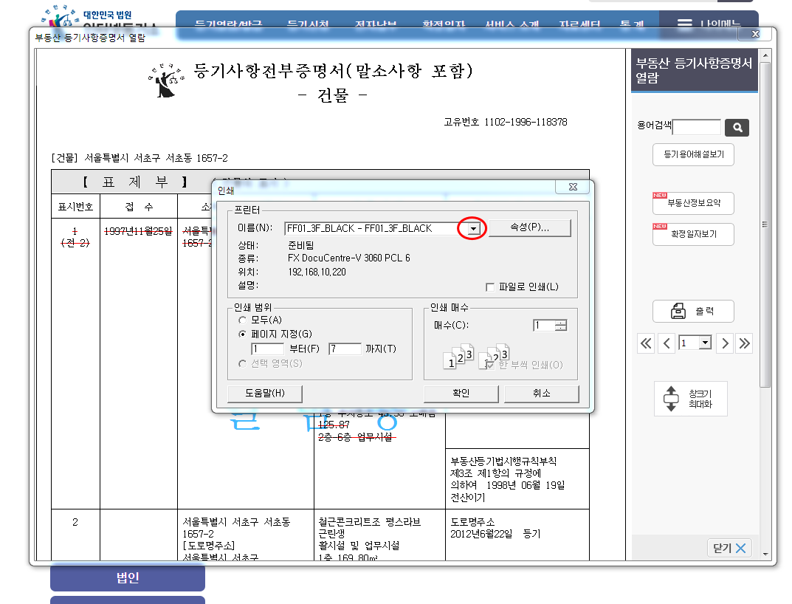Go to last page with double-right arrow

(744, 343)
